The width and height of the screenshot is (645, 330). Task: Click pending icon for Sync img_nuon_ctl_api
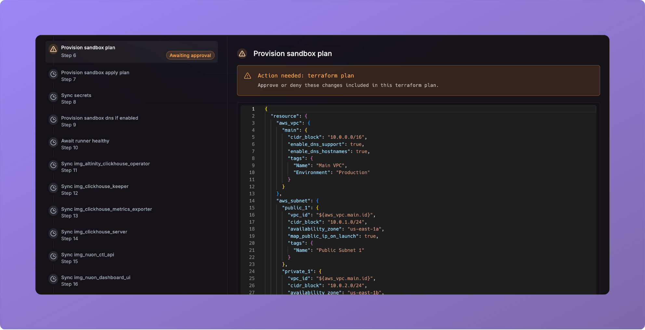[53, 256]
